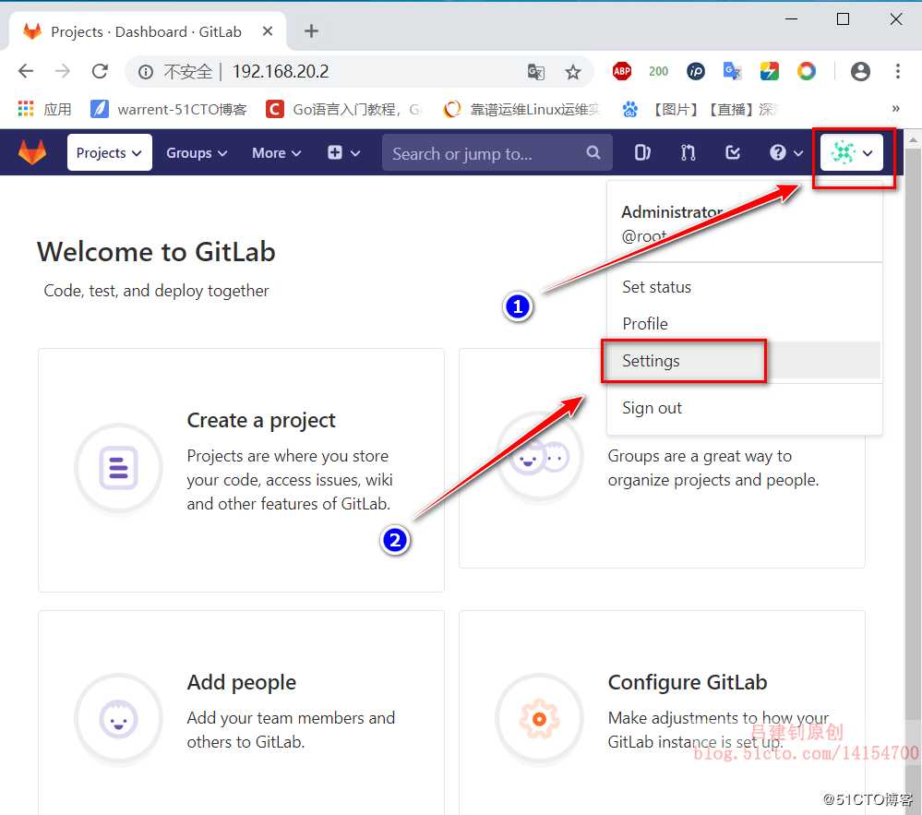Open the Merge requests icon in navbar
The image size is (922, 815).
click(688, 153)
